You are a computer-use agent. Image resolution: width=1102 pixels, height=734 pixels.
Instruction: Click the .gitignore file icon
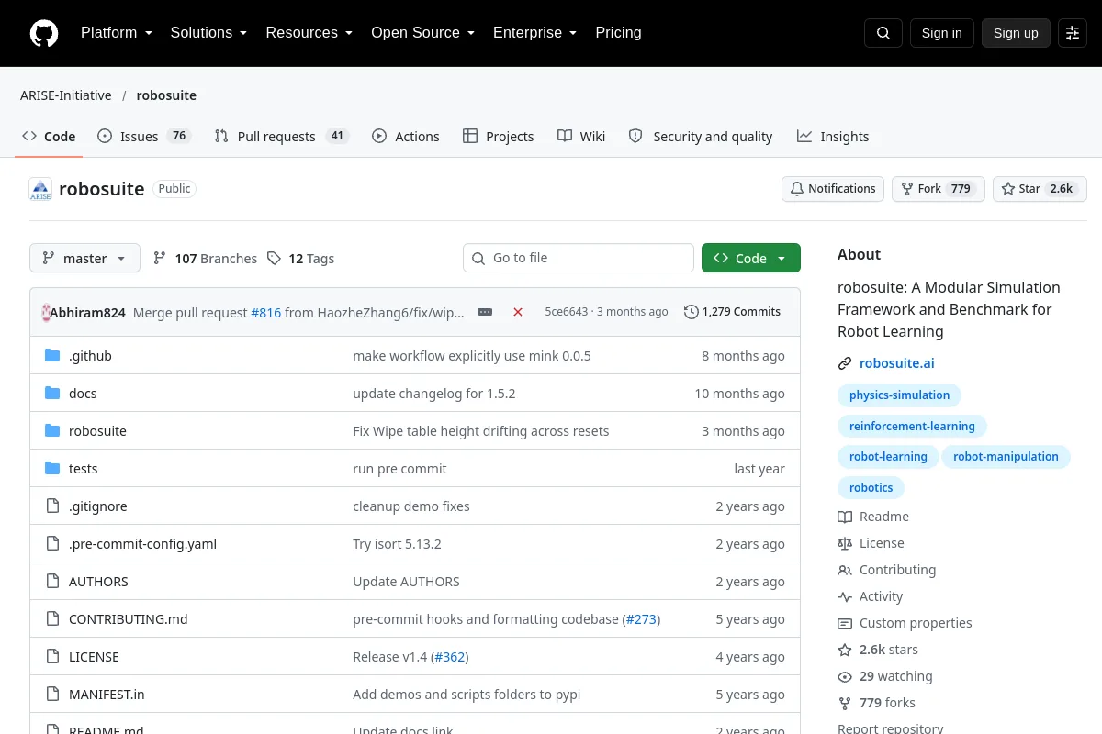52,506
